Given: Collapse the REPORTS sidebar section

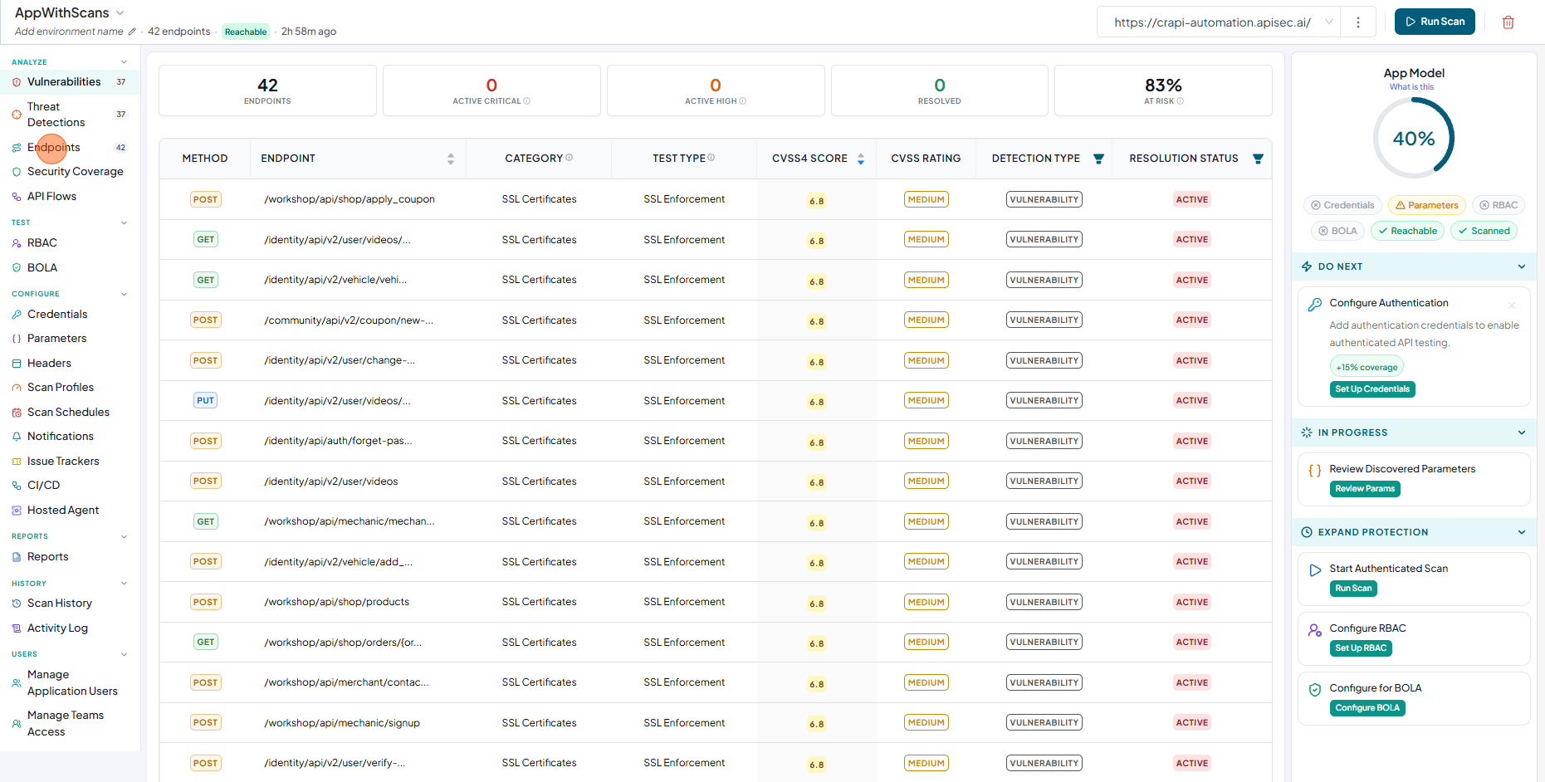Looking at the screenshot, I should pos(125,536).
